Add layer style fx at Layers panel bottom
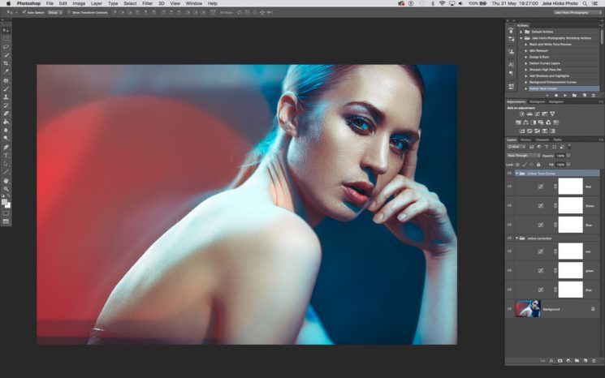 (551, 361)
